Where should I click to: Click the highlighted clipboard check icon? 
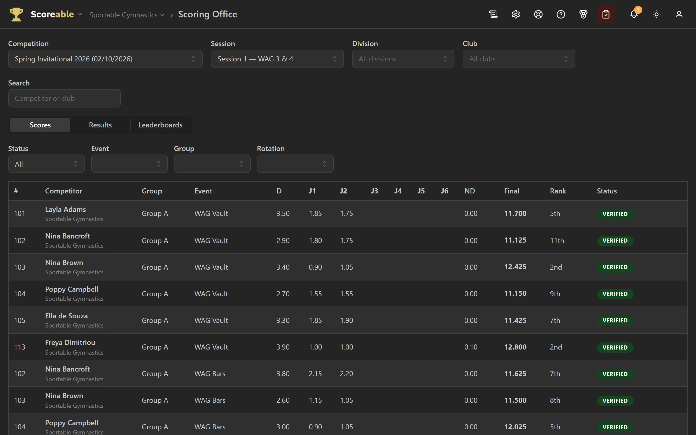point(606,14)
